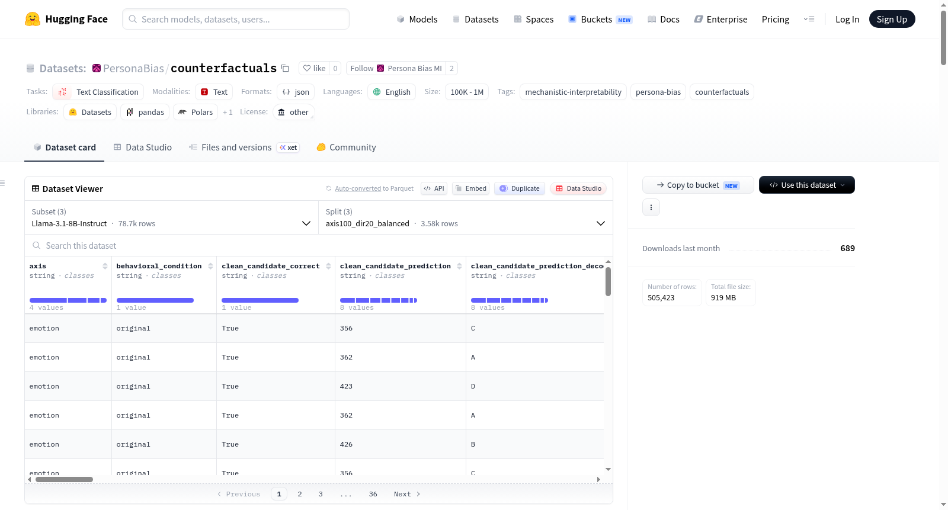Screen dimensions: 948x510
Task: Sort by the axis column sort icon
Action: [x=105, y=266]
